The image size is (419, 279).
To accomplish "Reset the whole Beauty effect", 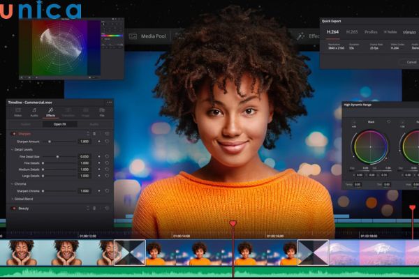I will pyautogui.click(x=107, y=209).
